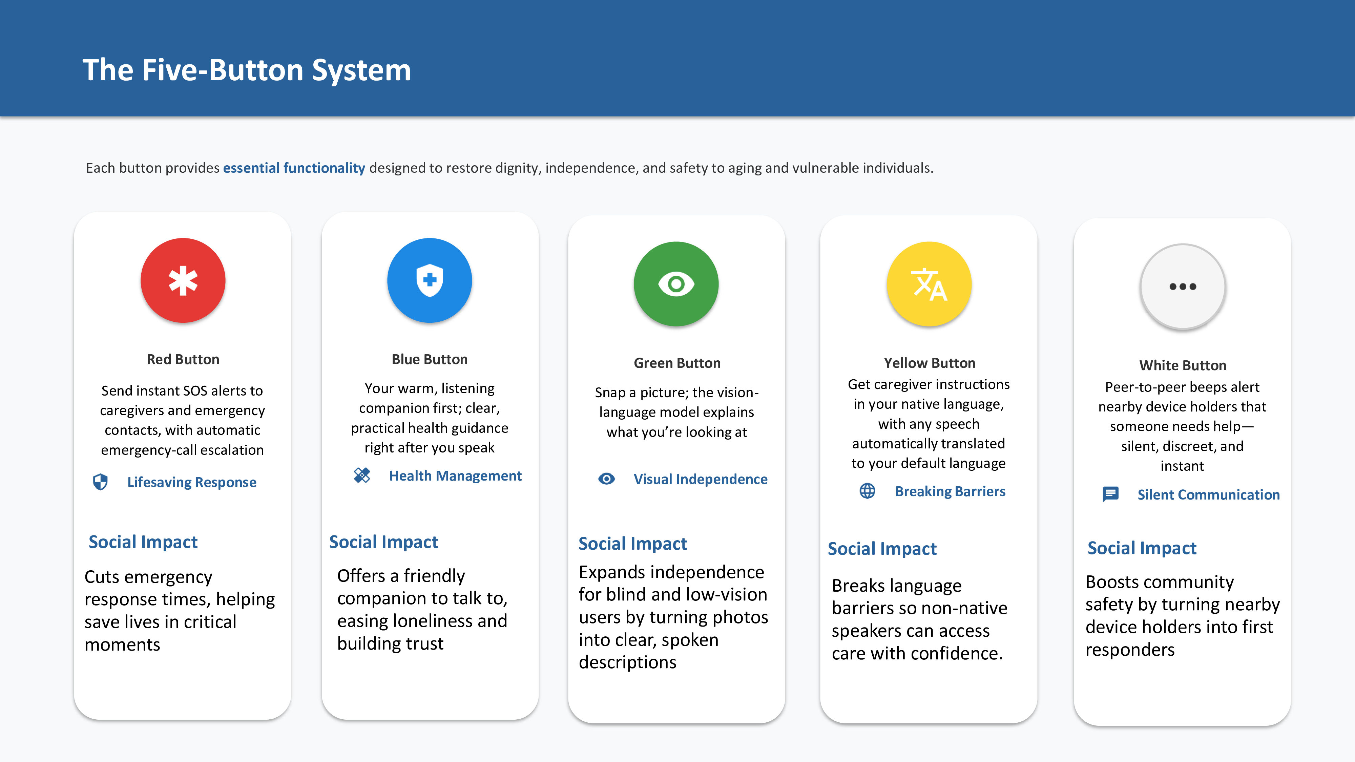The width and height of the screenshot is (1355, 762).
Task: Select the Visual Independence label
Action: click(700, 479)
